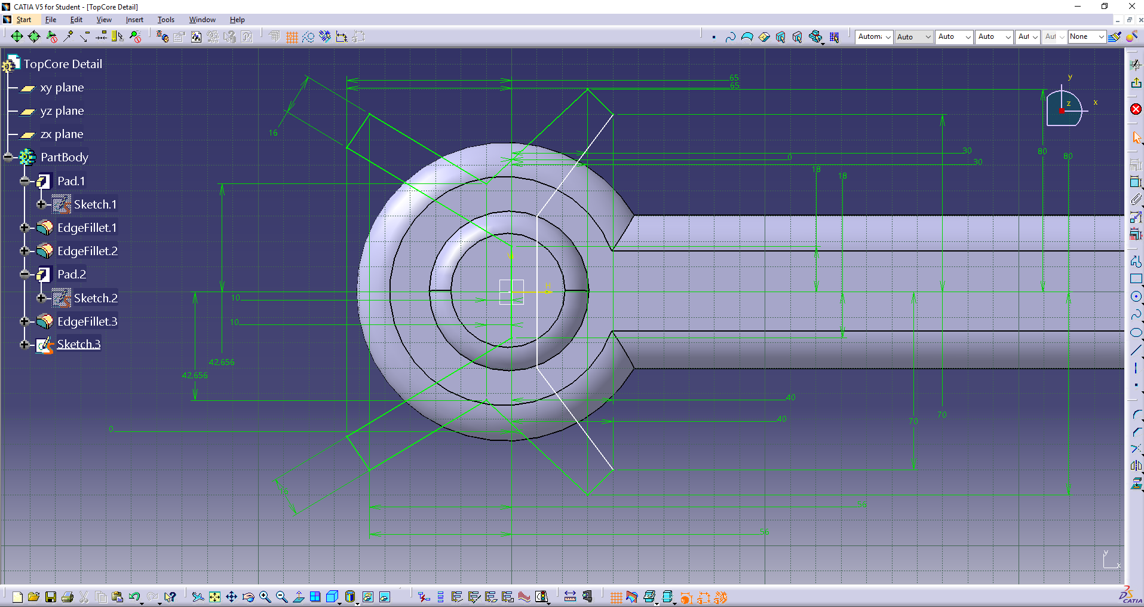The width and height of the screenshot is (1144, 607).
Task: Toggle Dimensional Constraints option
Action: tap(342, 37)
